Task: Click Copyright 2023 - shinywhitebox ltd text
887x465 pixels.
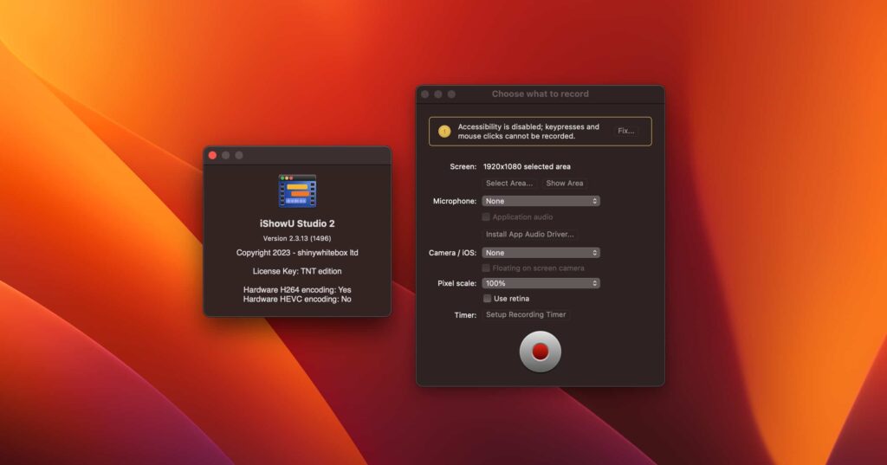Action: pos(297,253)
